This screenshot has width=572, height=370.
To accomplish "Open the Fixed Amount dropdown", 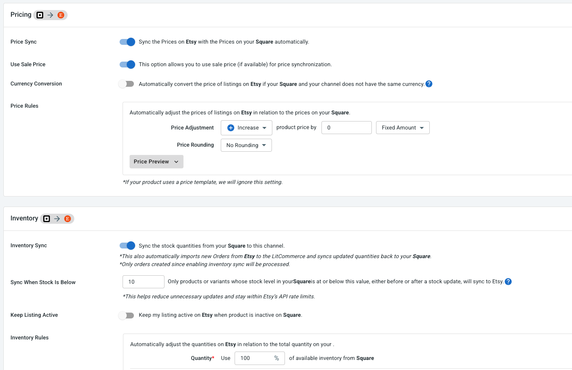I will coord(403,128).
